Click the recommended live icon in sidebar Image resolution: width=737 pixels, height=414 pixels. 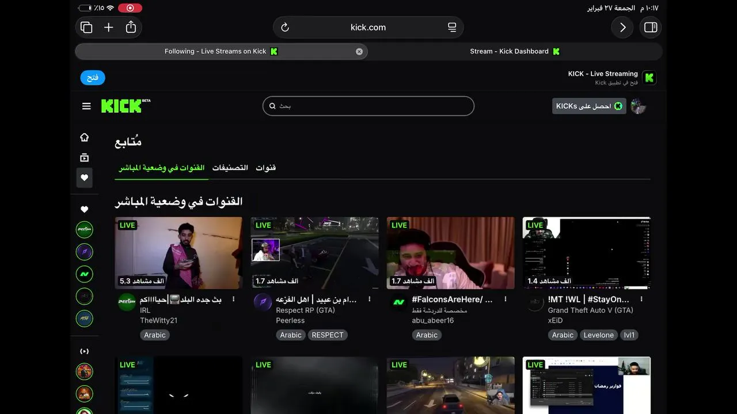(x=84, y=351)
